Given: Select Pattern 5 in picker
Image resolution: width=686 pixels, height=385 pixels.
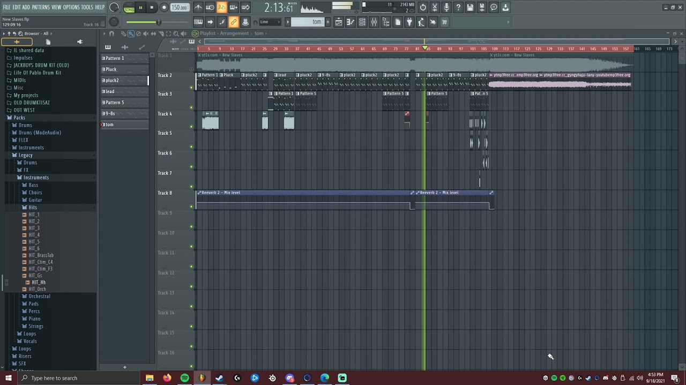Looking at the screenshot, I should click(124, 103).
